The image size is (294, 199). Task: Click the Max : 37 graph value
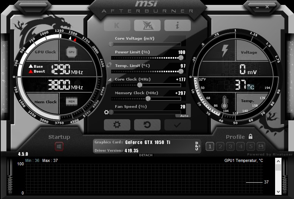[50, 160]
